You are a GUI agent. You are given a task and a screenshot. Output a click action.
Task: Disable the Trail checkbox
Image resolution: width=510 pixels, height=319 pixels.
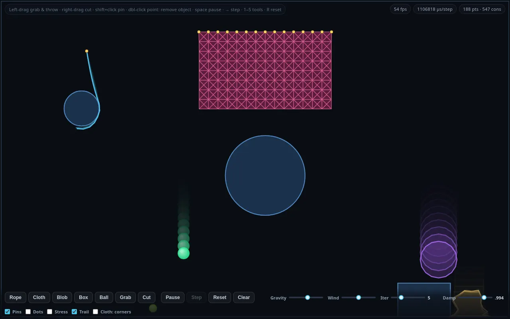75,312
